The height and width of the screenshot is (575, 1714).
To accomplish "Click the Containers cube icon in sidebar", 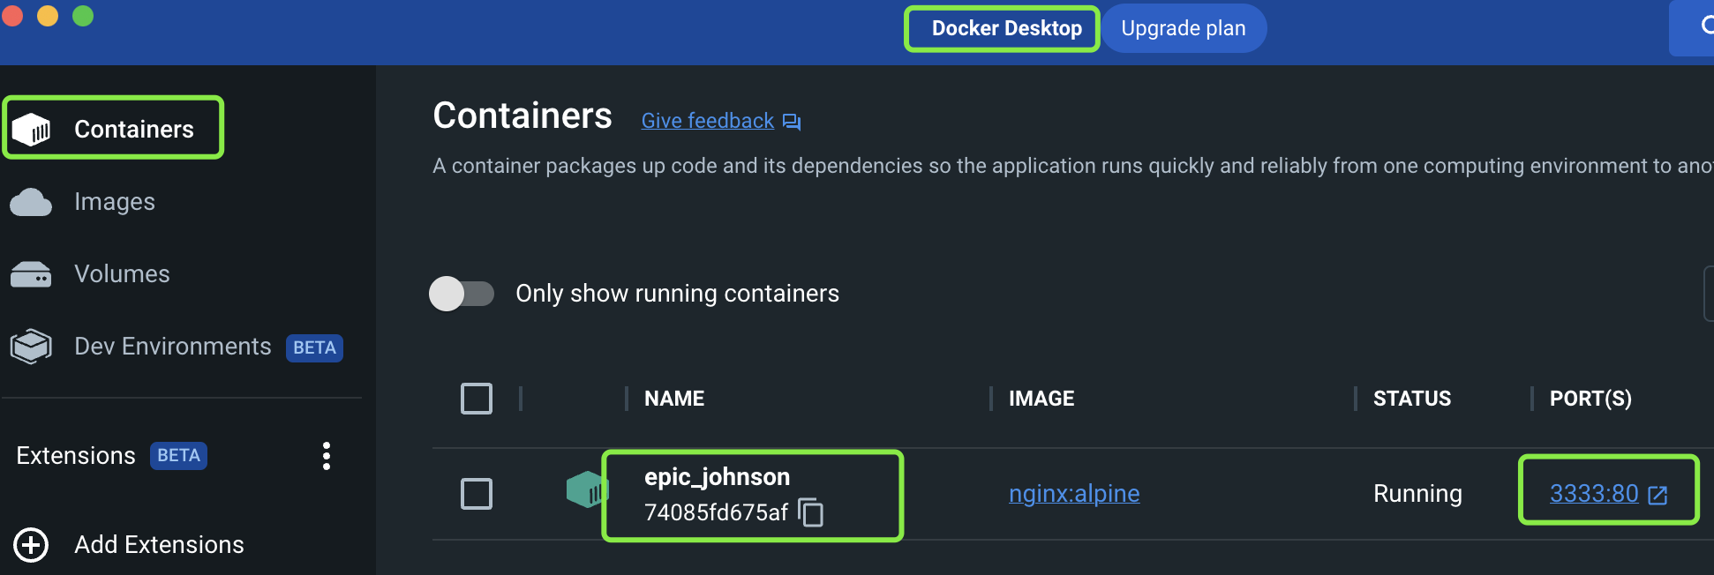I will coord(32,130).
